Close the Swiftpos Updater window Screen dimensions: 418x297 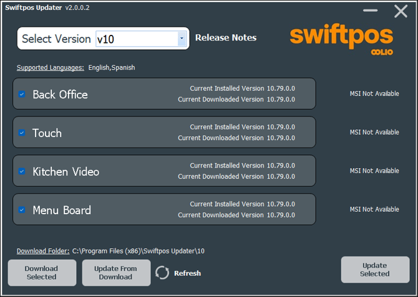coord(401,11)
